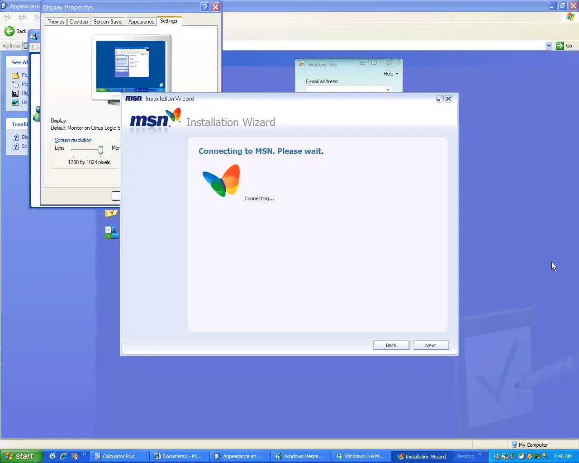
Task: Select the Settings tab
Action: [169, 21]
